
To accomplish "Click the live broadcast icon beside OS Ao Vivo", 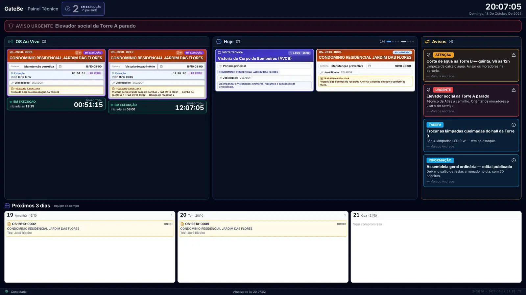I will [11, 42].
